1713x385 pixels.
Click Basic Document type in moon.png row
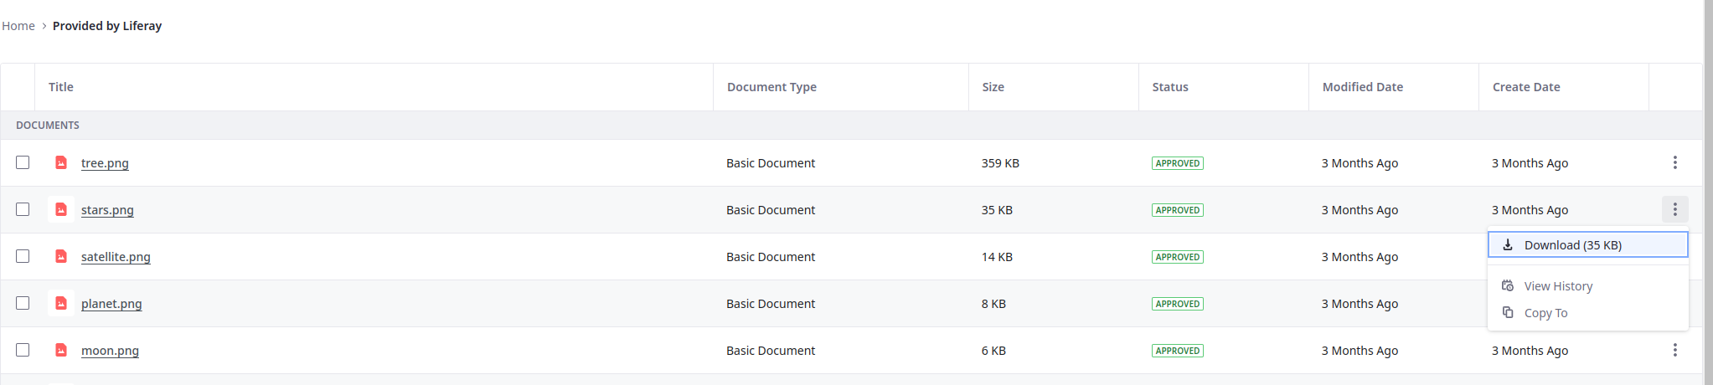pos(771,351)
